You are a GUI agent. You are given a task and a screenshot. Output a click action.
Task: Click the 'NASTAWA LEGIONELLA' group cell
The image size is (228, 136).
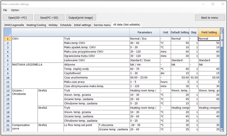[38, 76]
